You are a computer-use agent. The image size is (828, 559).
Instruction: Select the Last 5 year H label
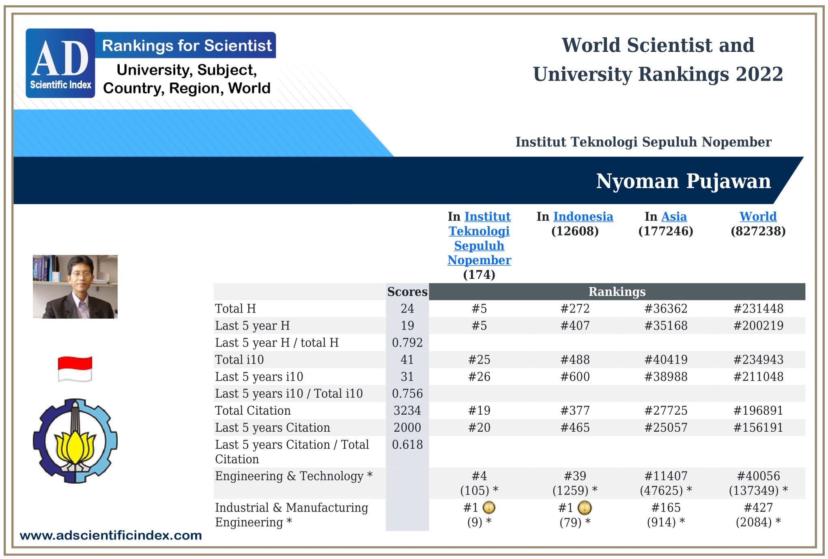[x=252, y=326]
